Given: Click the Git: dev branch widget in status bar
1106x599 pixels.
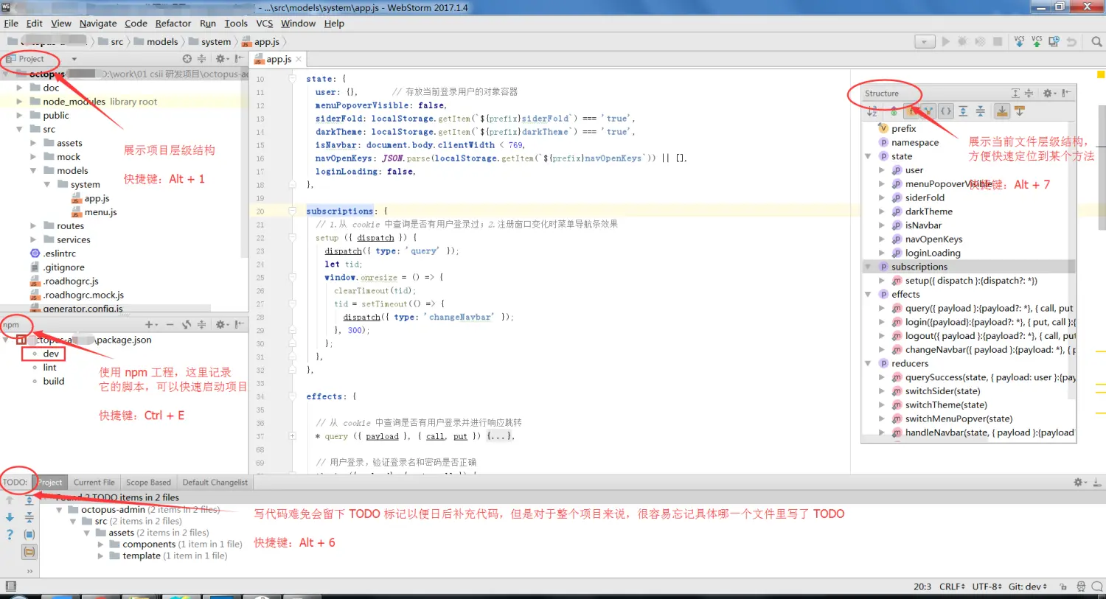Looking at the screenshot, I should click(1028, 586).
